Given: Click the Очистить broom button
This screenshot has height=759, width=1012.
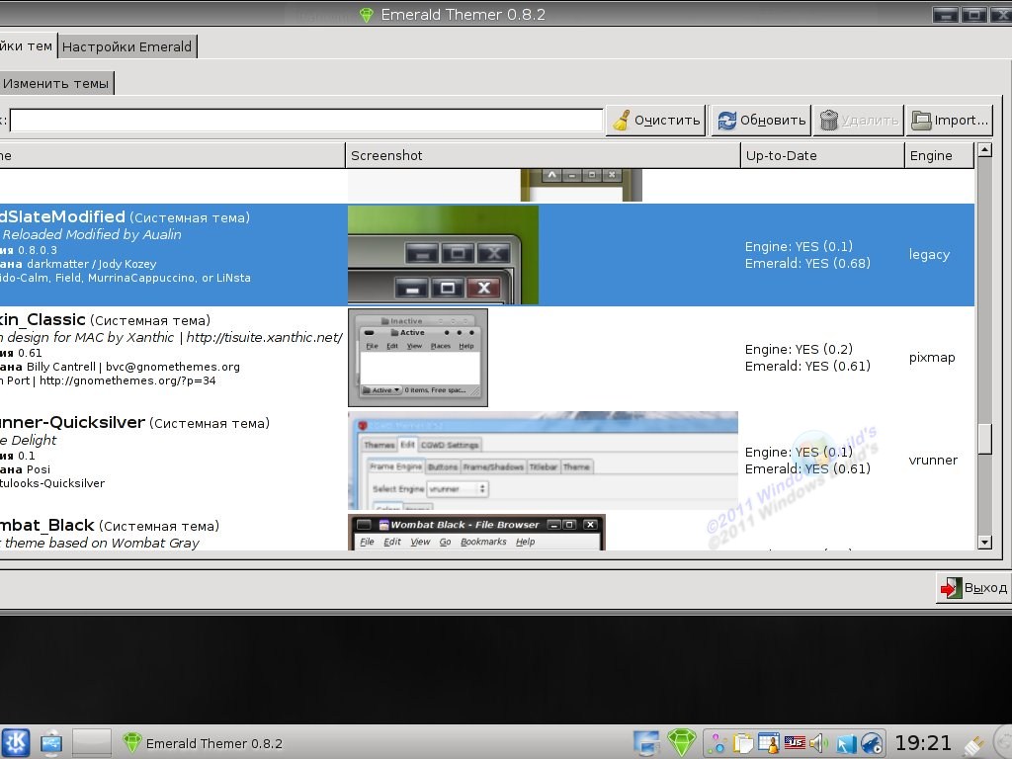Looking at the screenshot, I should (x=656, y=121).
